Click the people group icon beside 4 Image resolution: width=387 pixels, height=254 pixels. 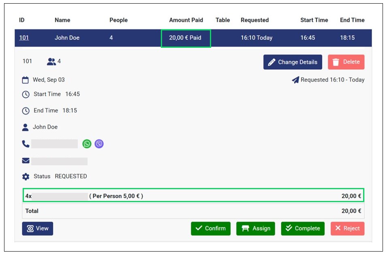tap(51, 62)
